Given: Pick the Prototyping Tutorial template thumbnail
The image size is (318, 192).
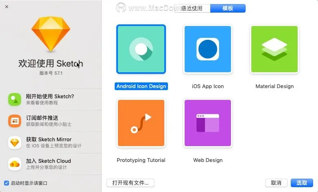Looking at the screenshot, I should pos(141,123).
